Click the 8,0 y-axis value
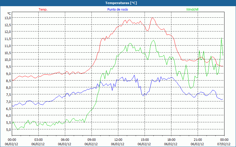 8,88
